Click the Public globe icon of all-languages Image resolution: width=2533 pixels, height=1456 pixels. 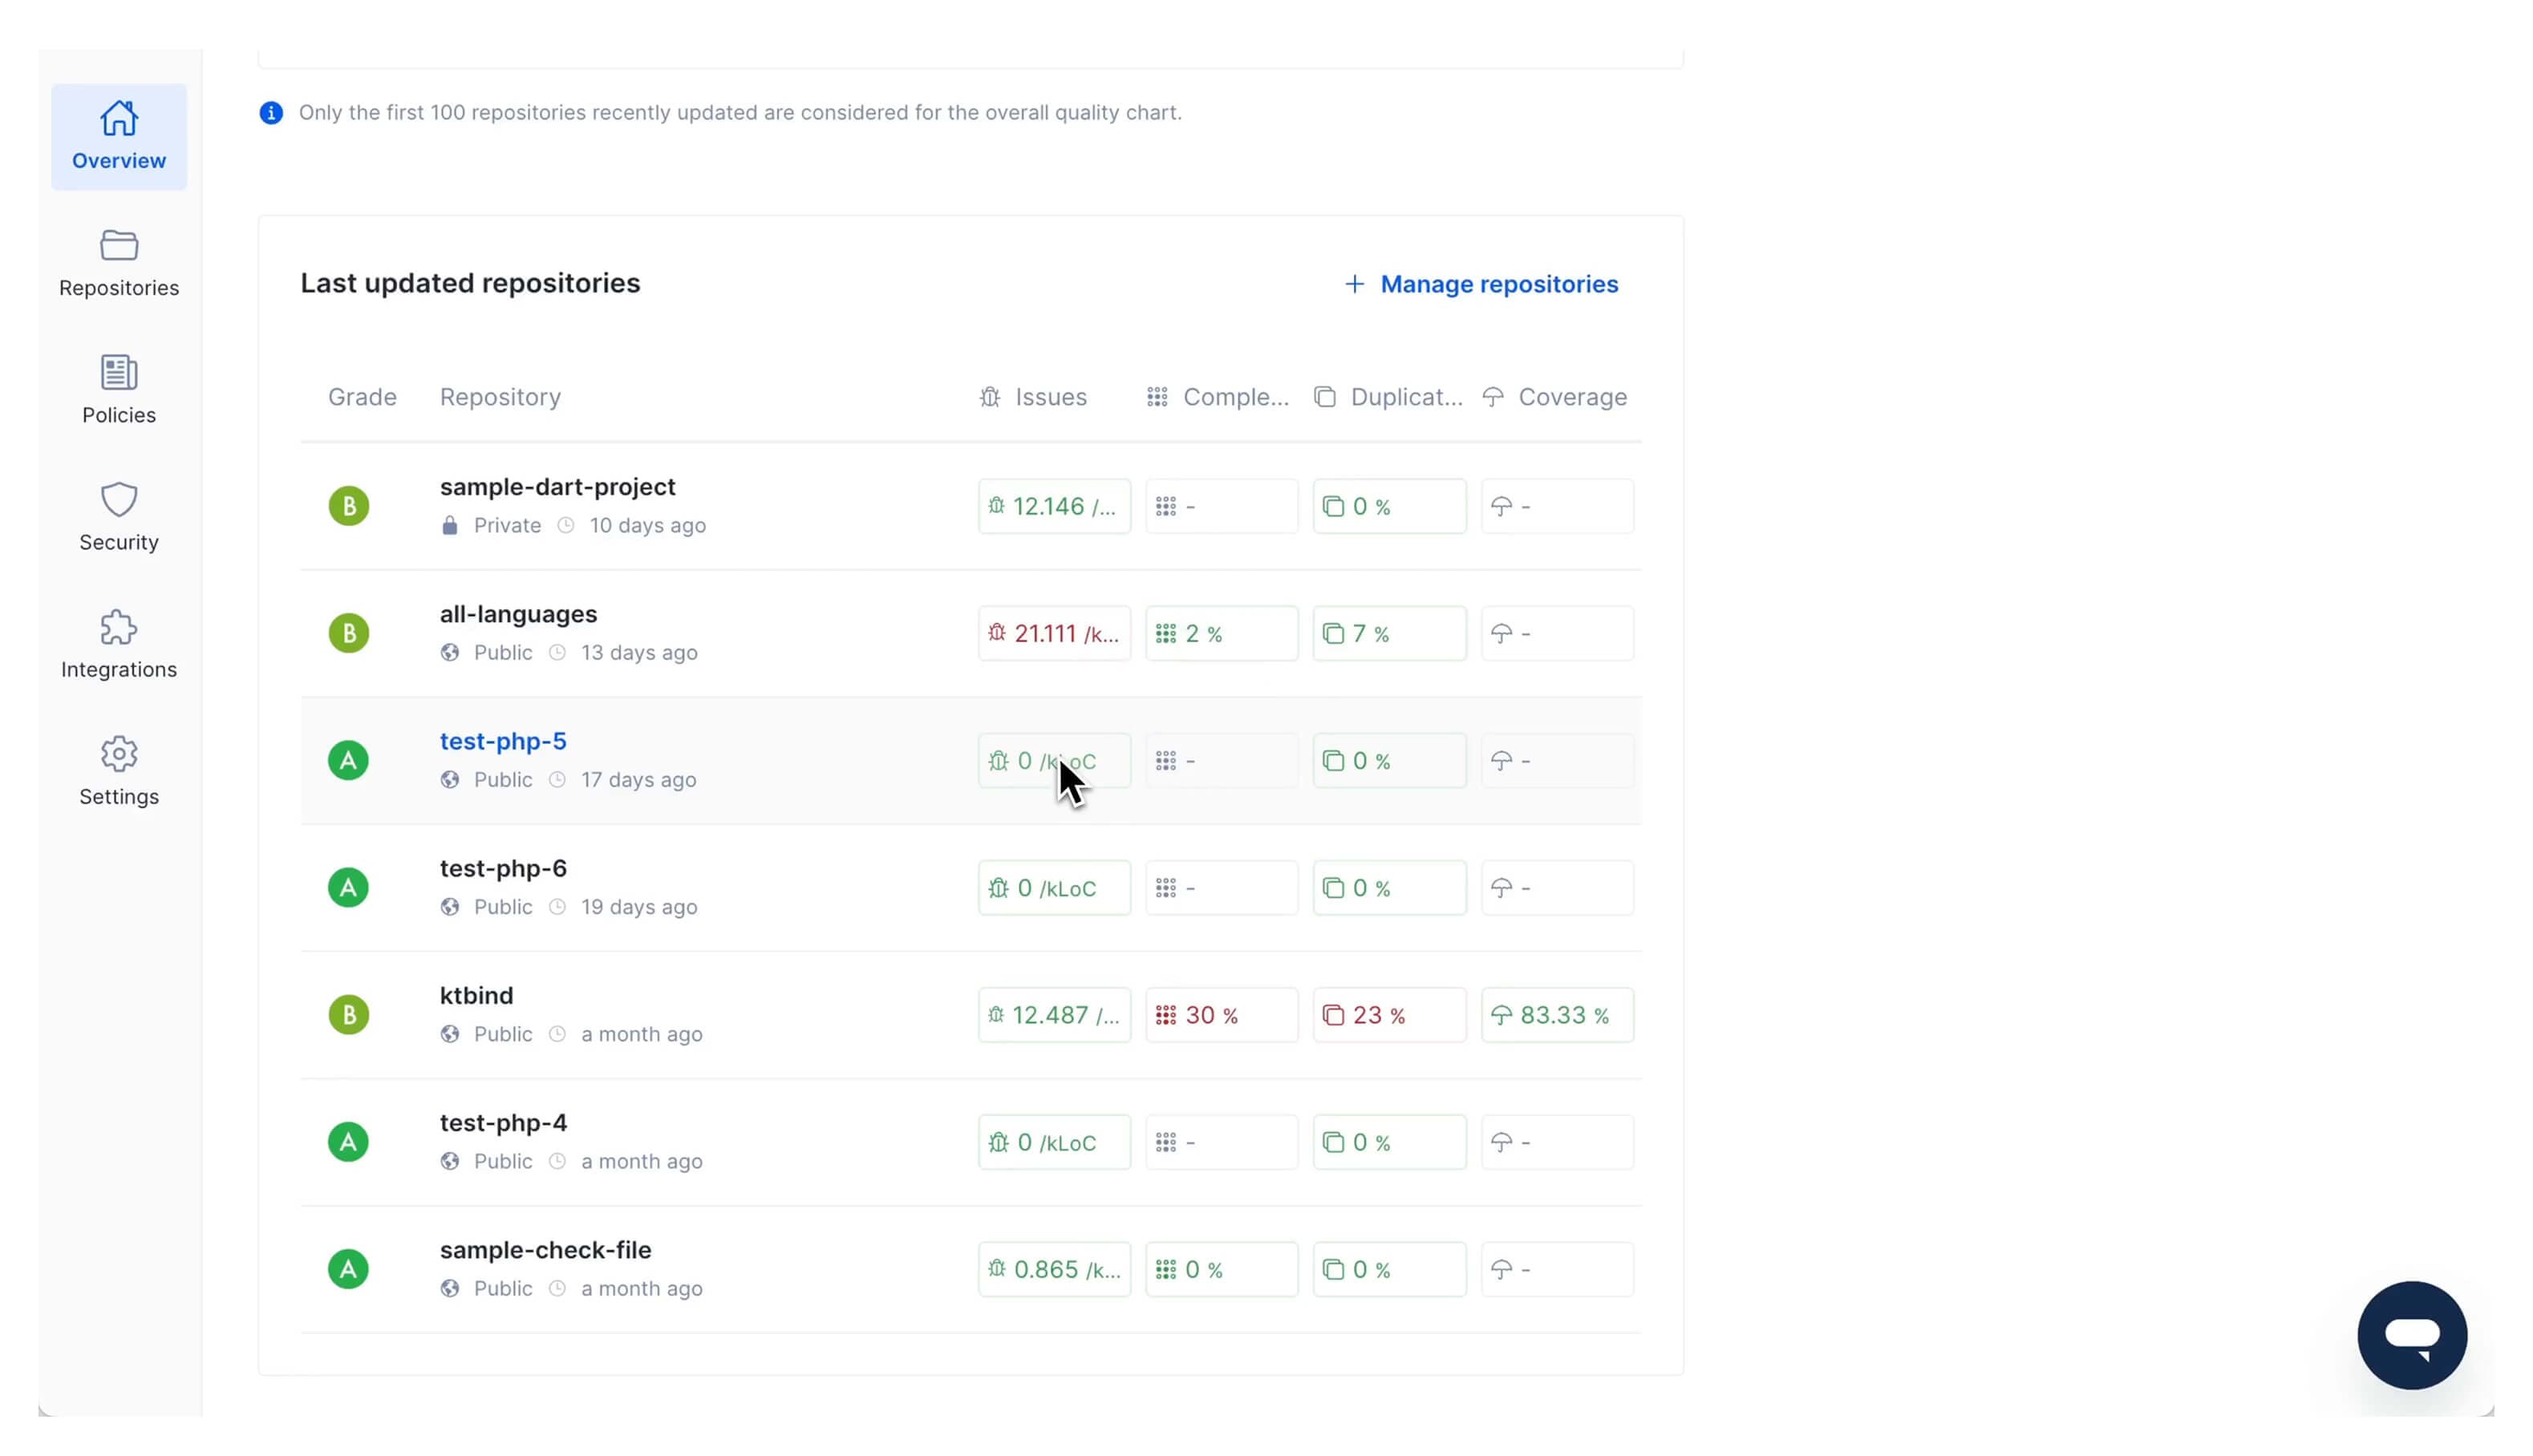449,652
